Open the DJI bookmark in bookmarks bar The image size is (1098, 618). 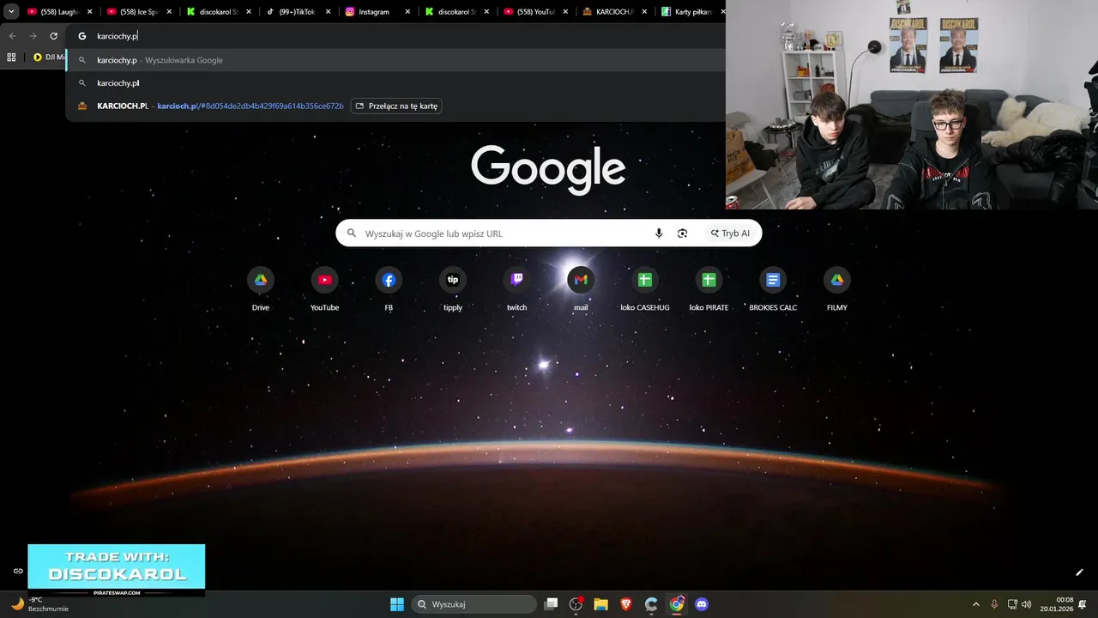point(49,58)
